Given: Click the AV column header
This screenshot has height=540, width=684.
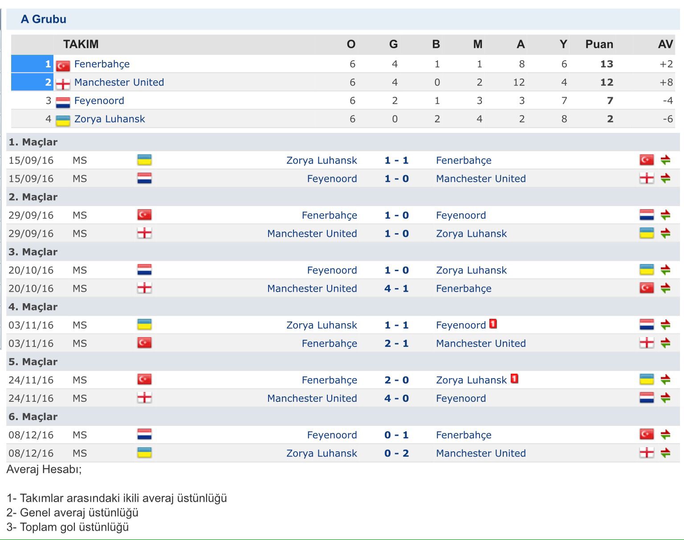Looking at the screenshot, I should (665, 44).
